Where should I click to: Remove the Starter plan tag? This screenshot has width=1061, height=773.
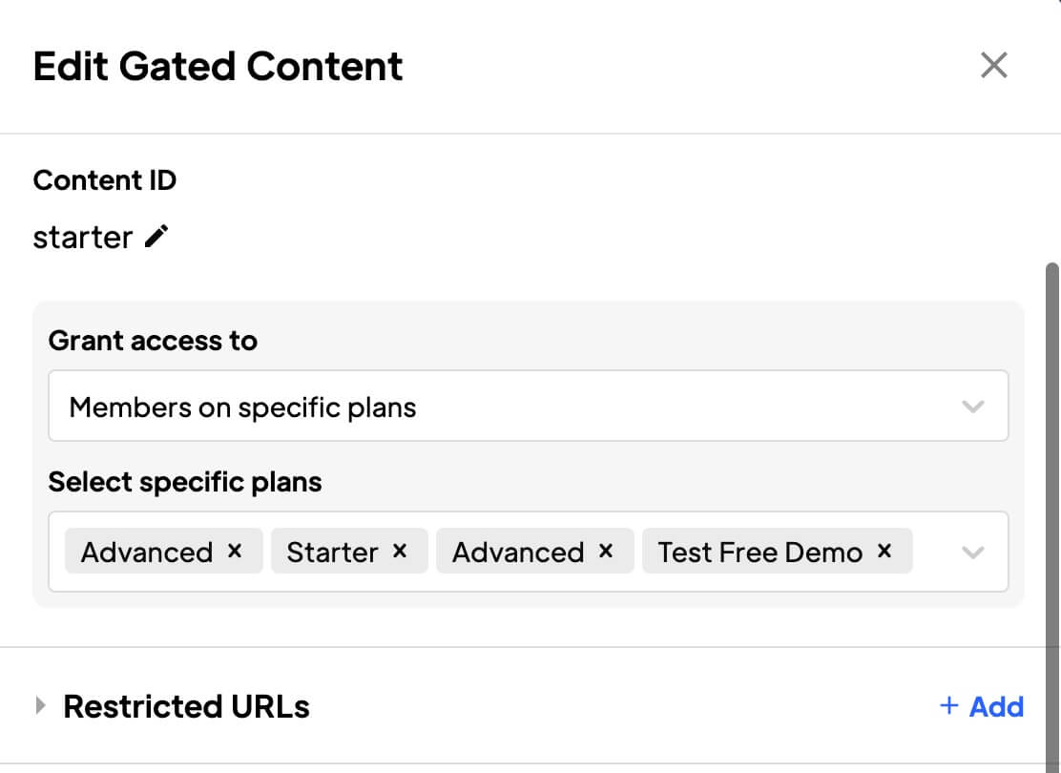click(x=400, y=552)
